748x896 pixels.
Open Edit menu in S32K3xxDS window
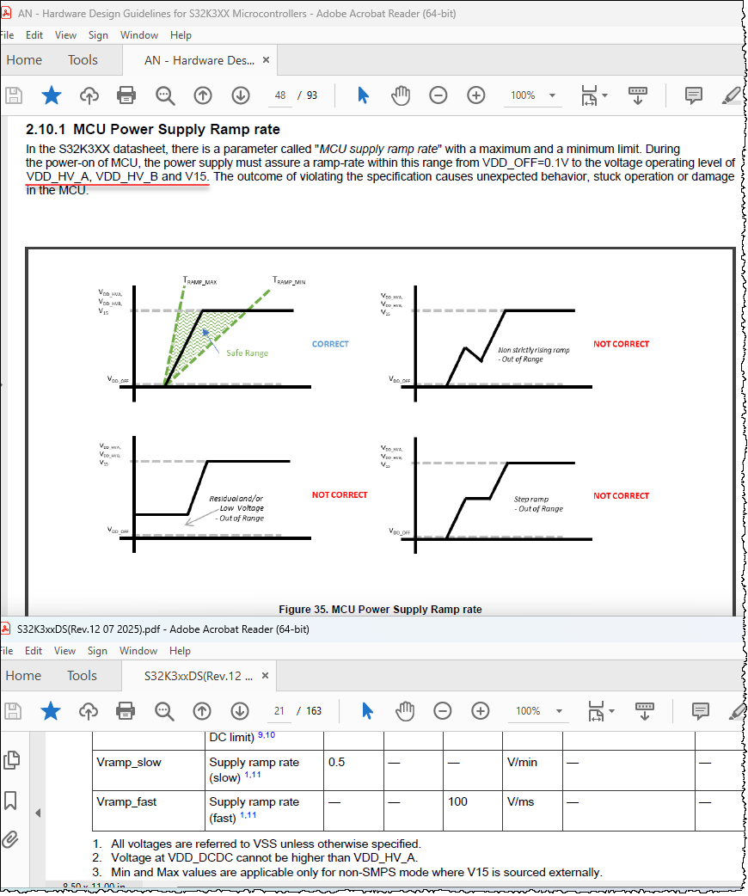click(34, 651)
